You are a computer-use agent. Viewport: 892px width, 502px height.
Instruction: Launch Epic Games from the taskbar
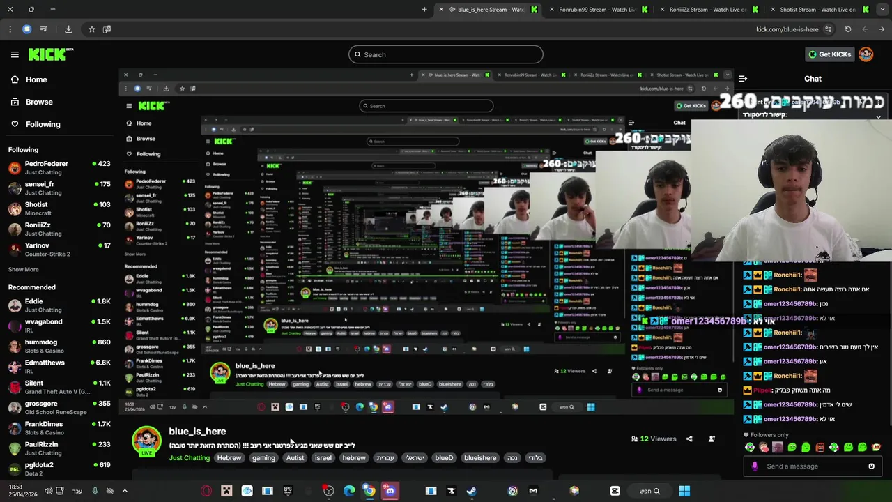(x=288, y=491)
